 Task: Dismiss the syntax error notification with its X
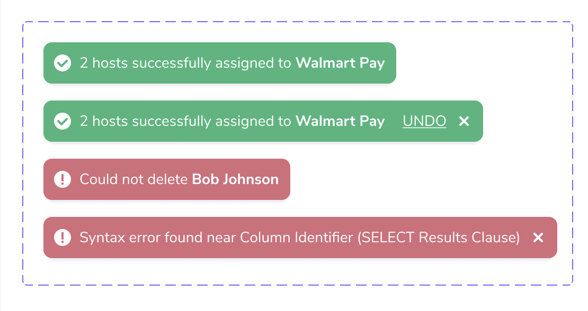click(538, 237)
